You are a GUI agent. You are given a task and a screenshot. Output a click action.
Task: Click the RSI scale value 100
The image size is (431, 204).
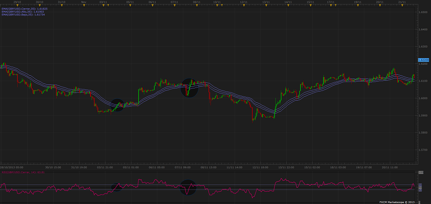421,173
